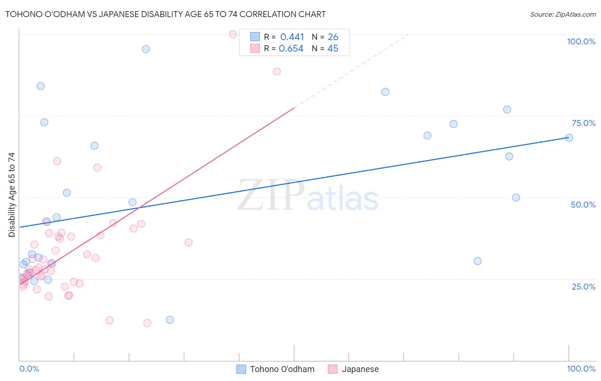Click the blue R = 0.441 swatch
The image size is (601, 381).
(255, 37)
